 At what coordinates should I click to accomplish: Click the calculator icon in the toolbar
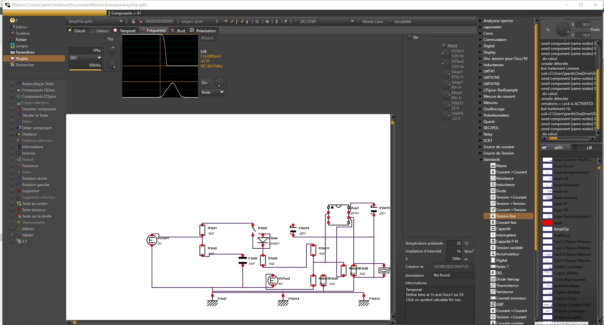(x=133, y=21)
